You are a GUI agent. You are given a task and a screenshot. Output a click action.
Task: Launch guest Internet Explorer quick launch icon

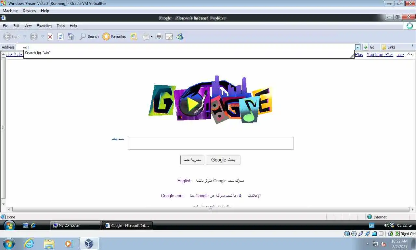coord(33,225)
